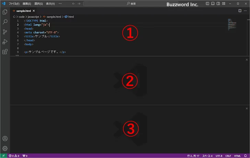Click the 検索 command center search box
This screenshot has width=250, height=158.
click(x=130, y=3)
